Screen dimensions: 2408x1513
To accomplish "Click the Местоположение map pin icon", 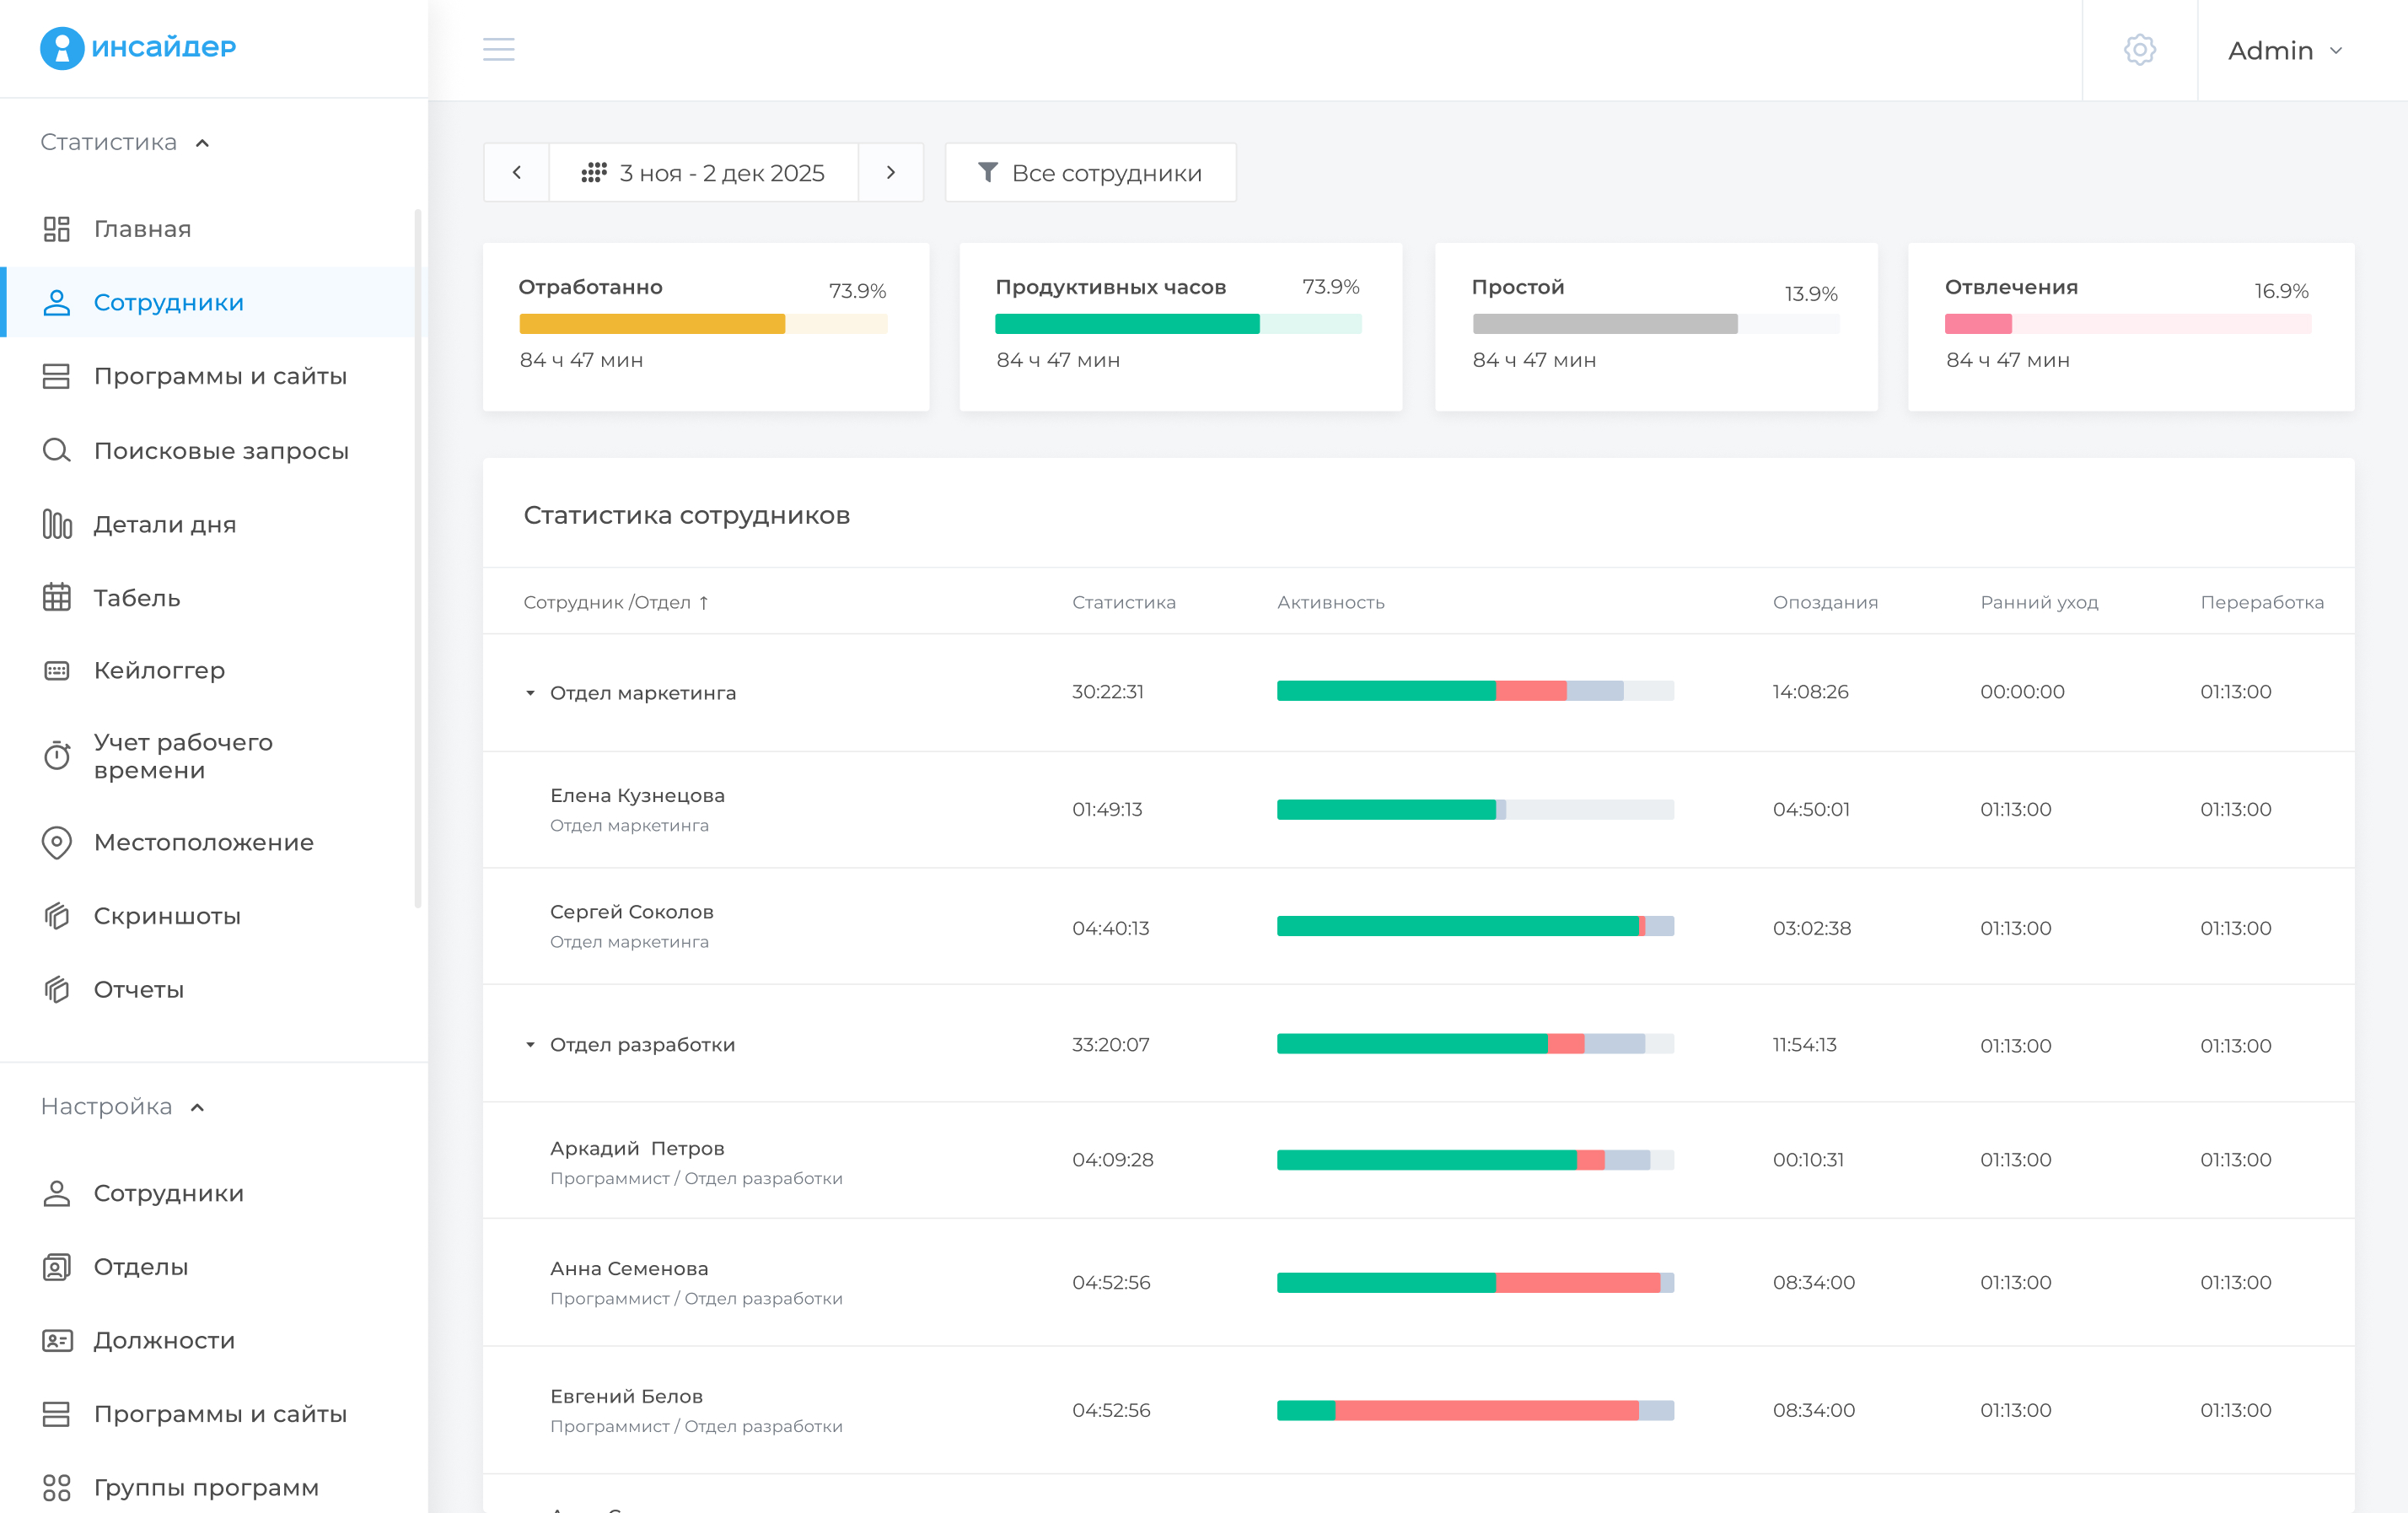I will pyautogui.click(x=57, y=842).
